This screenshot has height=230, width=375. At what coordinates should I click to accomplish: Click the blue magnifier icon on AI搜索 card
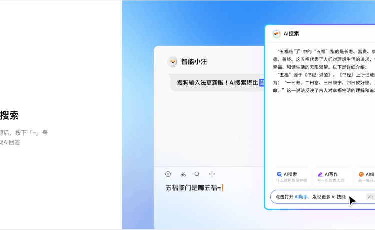[279, 174]
